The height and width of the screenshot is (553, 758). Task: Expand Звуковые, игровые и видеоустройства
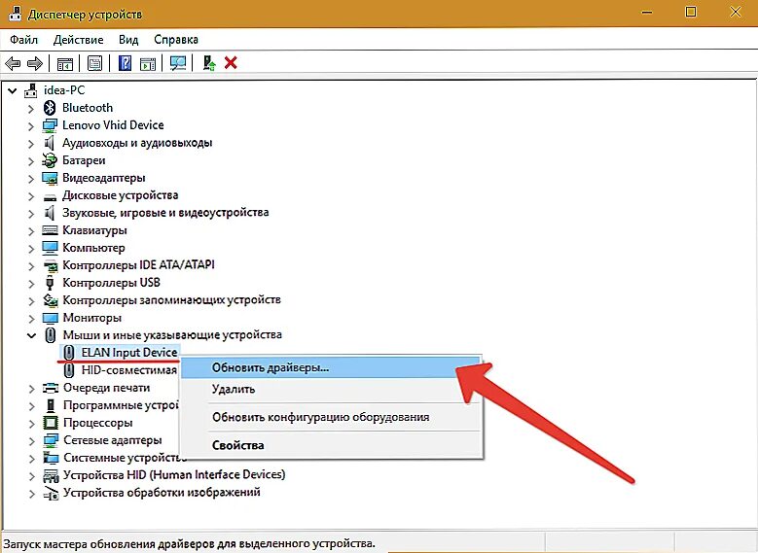(31, 214)
